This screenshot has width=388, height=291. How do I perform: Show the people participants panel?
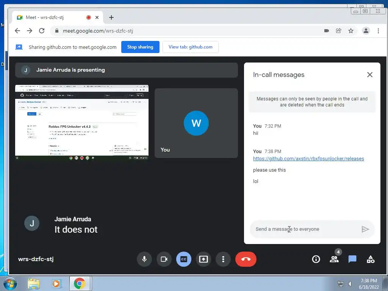pos(334,259)
